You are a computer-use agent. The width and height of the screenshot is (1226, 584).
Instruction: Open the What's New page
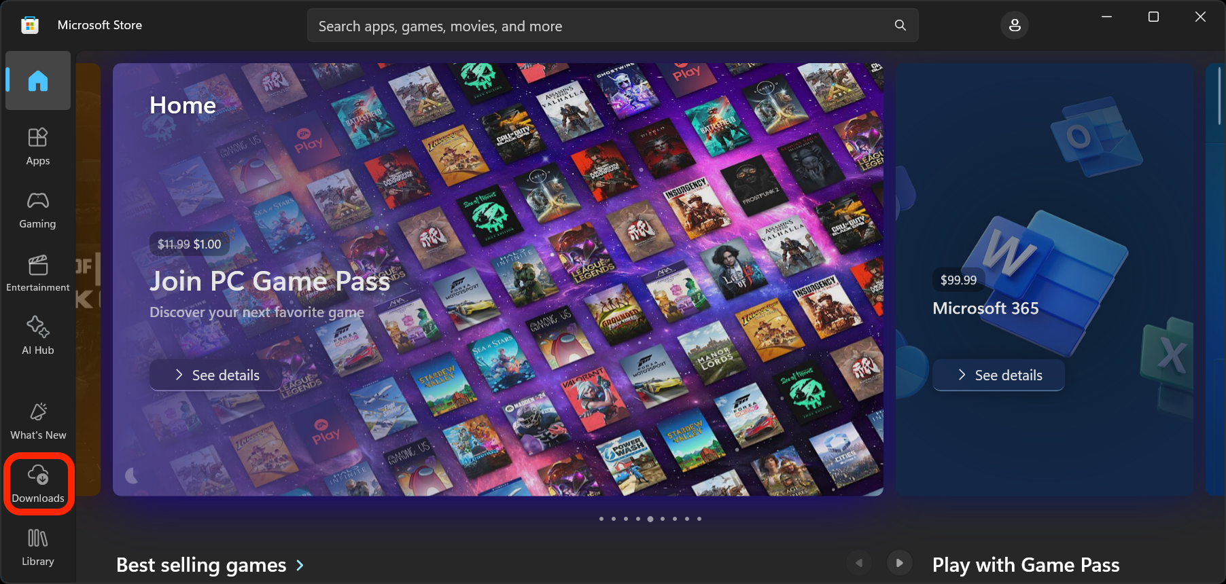pyautogui.click(x=38, y=421)
